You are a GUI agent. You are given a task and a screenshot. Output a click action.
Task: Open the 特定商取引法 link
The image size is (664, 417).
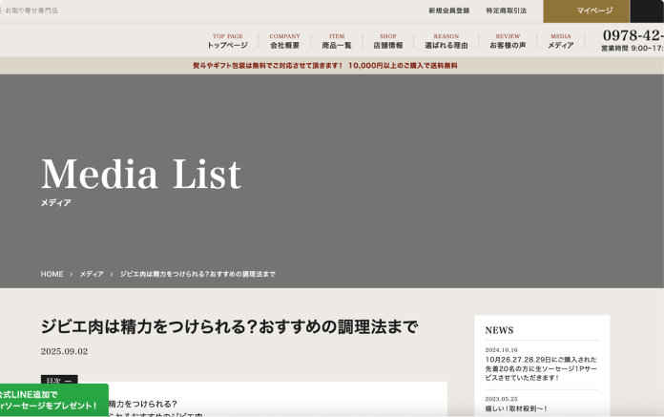[x=506, y=10]
